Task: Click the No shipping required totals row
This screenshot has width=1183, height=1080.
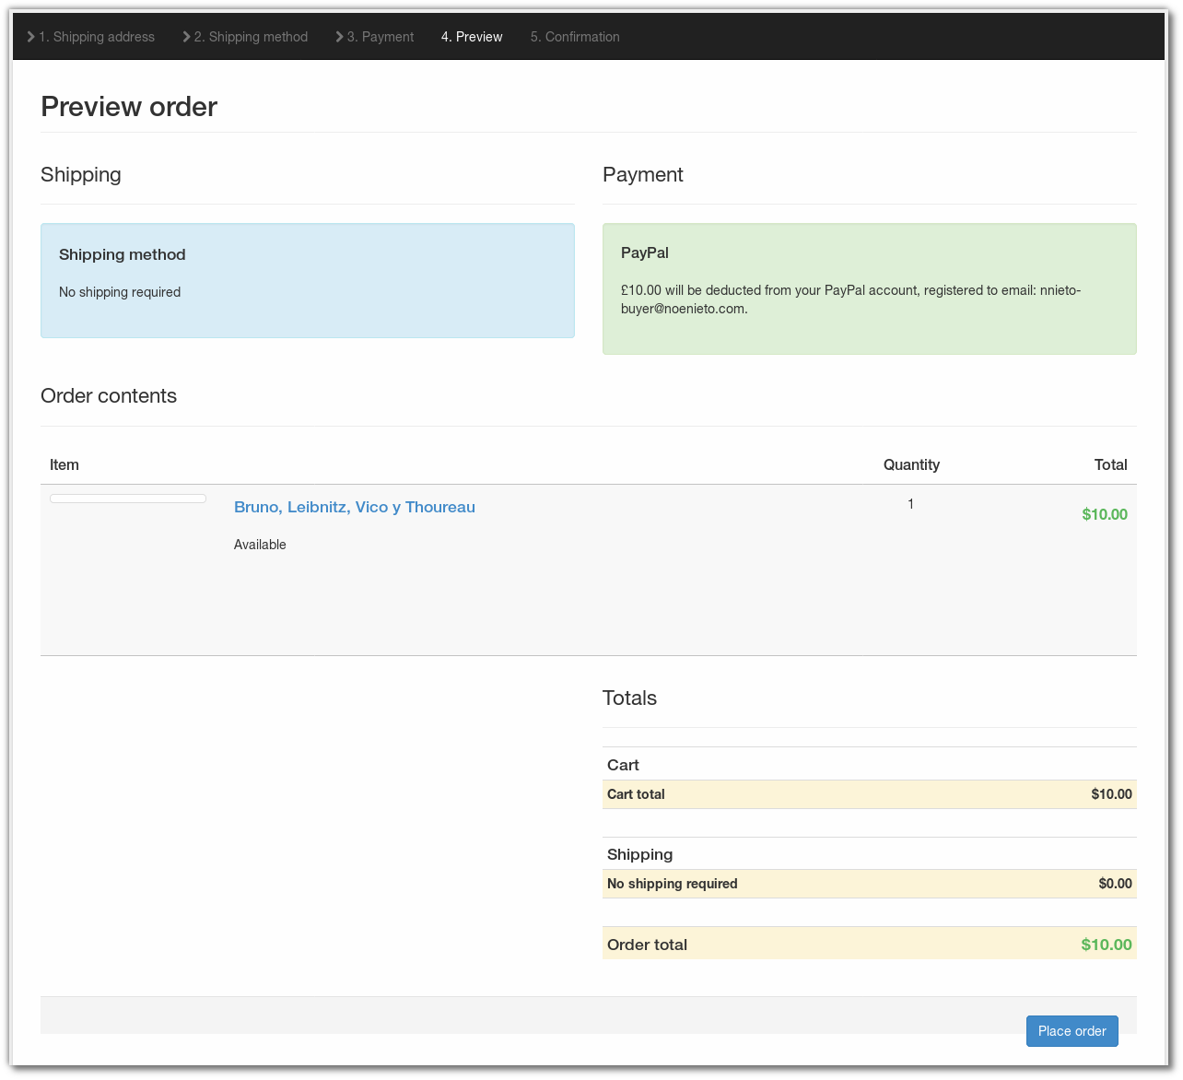Action: point(869,884)
